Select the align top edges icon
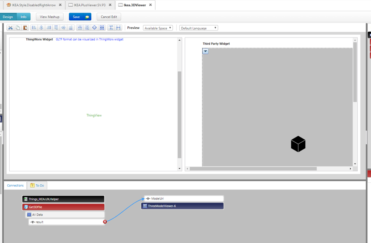The image size is (371, 243). 56,27
